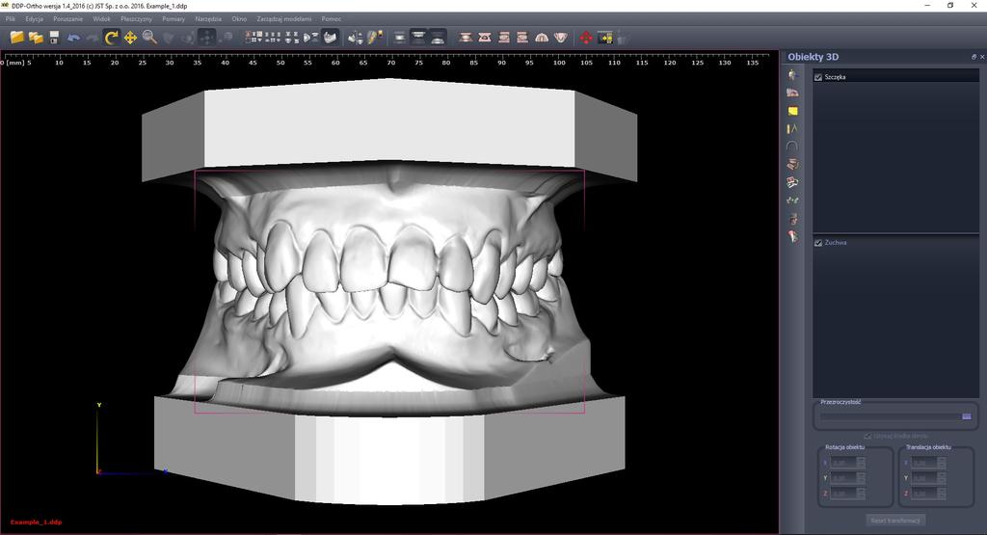
Task: Close the Obiekty 3D panel
Action: point(982,57)
